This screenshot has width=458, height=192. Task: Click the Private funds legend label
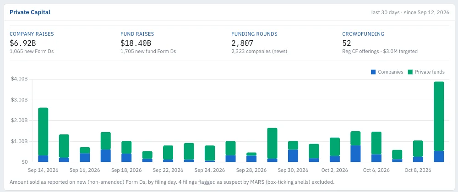click(x=430, y=72)
